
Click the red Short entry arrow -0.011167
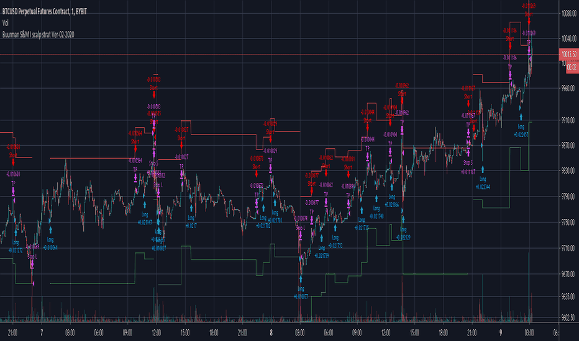(468, 104)
